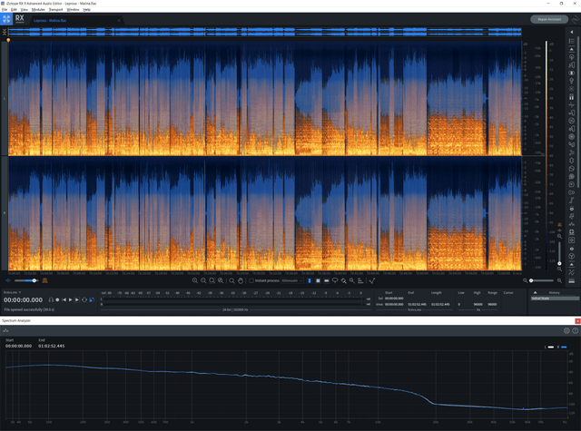Enable the Instant process checkbox
Viewport: 581px width, 431px height.
[x=251, y=280]
